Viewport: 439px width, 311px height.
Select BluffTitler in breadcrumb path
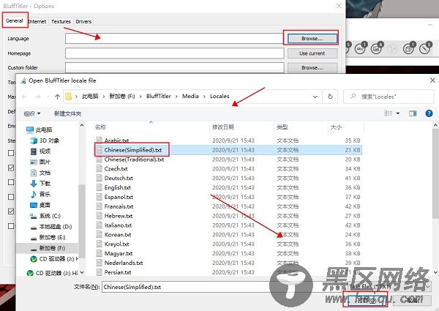tap(159, 97)
